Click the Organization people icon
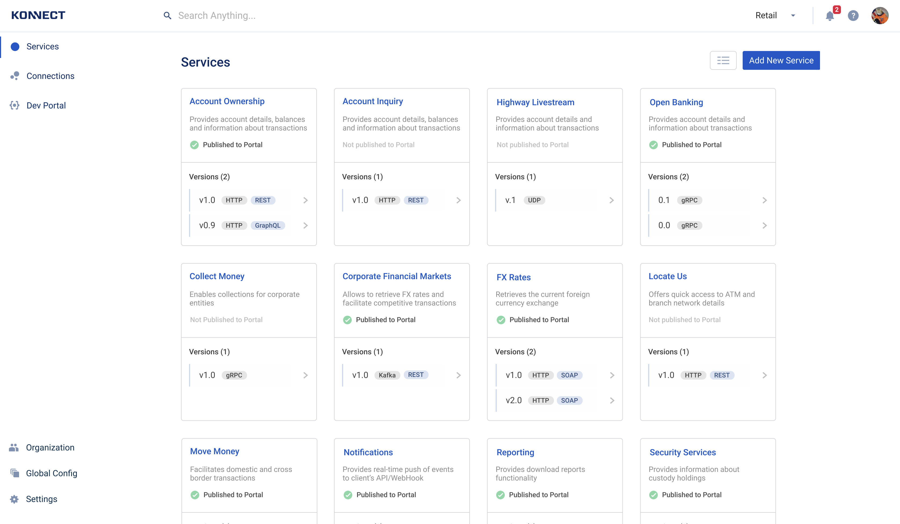The height and width of the screenshot is (524, 900). 14,447
